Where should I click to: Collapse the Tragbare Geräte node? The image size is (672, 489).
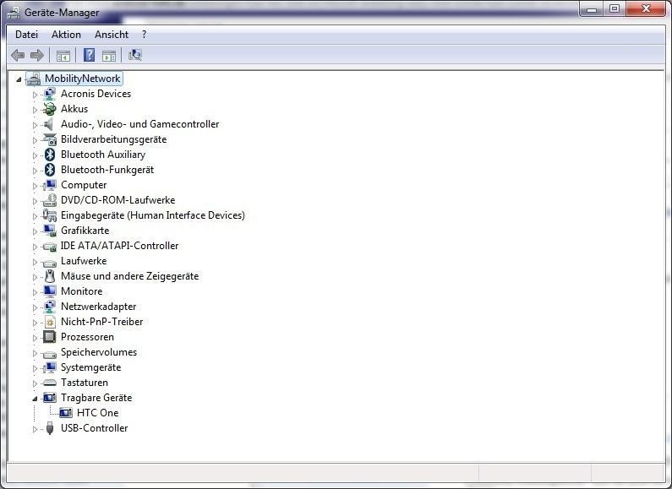tap(35, 399)
